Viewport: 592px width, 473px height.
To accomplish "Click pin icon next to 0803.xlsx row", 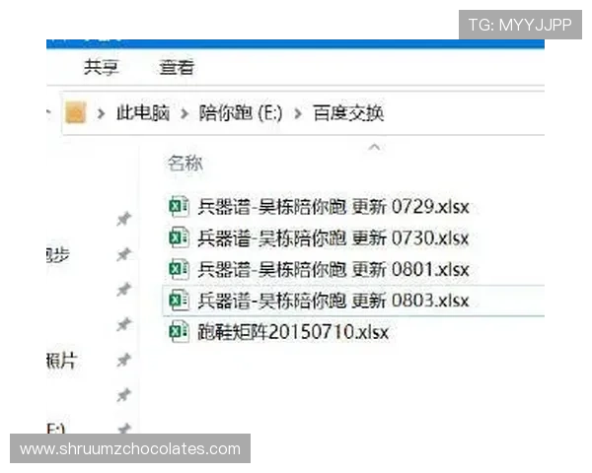I will 124,290.
